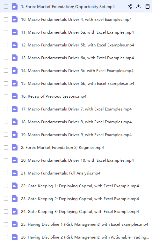Open 14. Macro Fundamentals Driver 5c video
The width and height of the screenshot is (152, 244).
point(77,71)
